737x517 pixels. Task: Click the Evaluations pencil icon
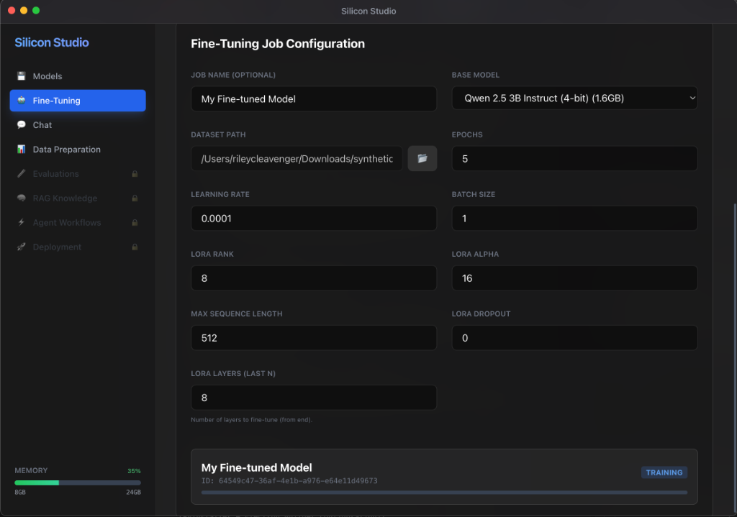click(x=21, y=174)
